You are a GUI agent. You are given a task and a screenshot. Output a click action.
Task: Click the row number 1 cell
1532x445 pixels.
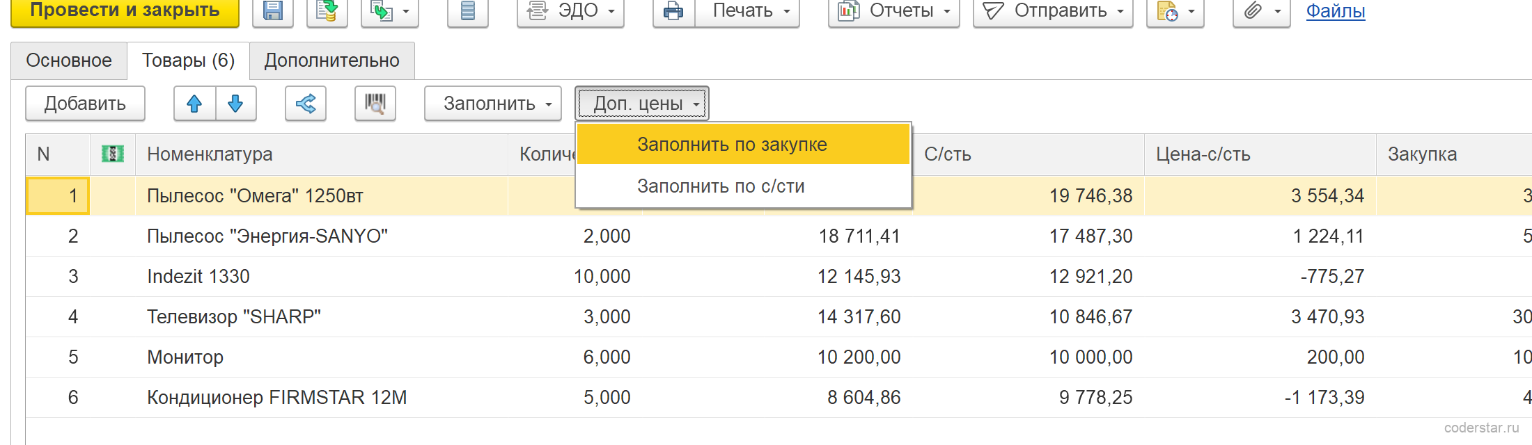click(58, 195)
